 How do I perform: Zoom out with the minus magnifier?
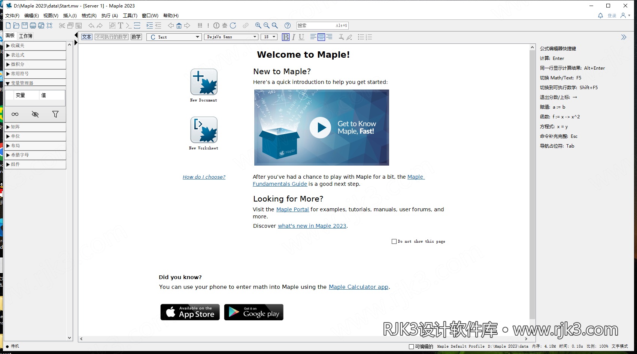(x=266, y=25)
